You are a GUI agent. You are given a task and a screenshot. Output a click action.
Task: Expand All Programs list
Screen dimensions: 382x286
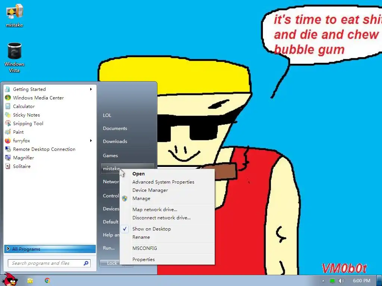click(50, 249)
